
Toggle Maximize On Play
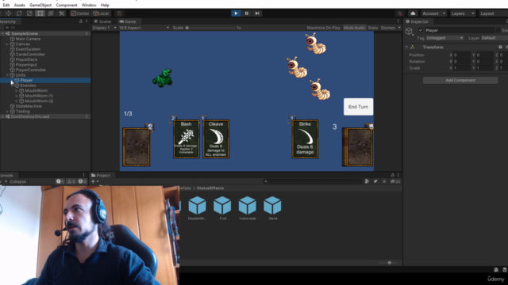323,28
